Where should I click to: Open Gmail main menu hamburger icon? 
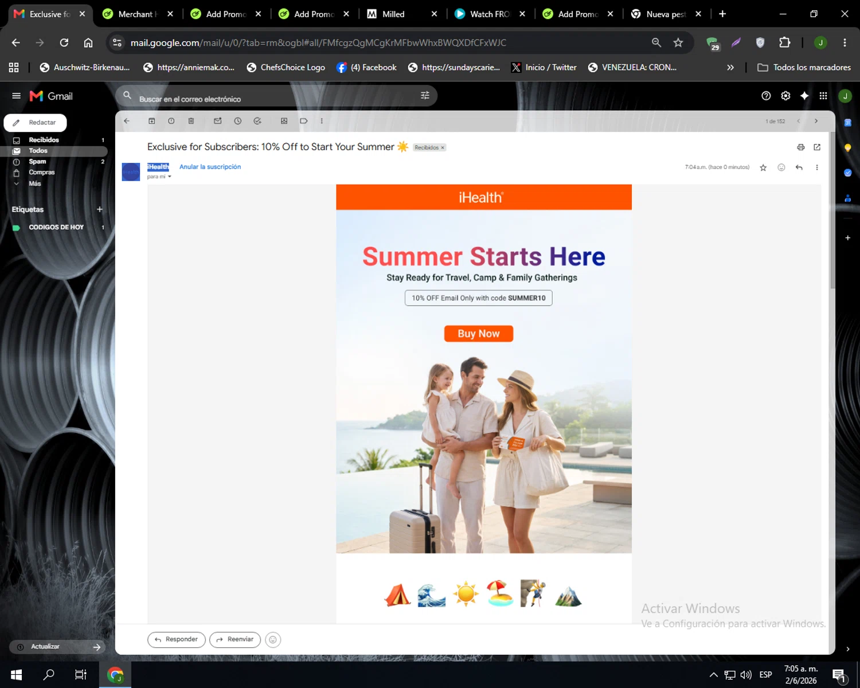16,96
